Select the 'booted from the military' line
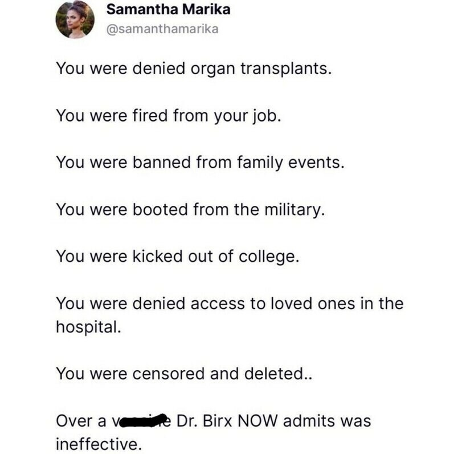Screen dimensions: 458x454 [190, 210]
